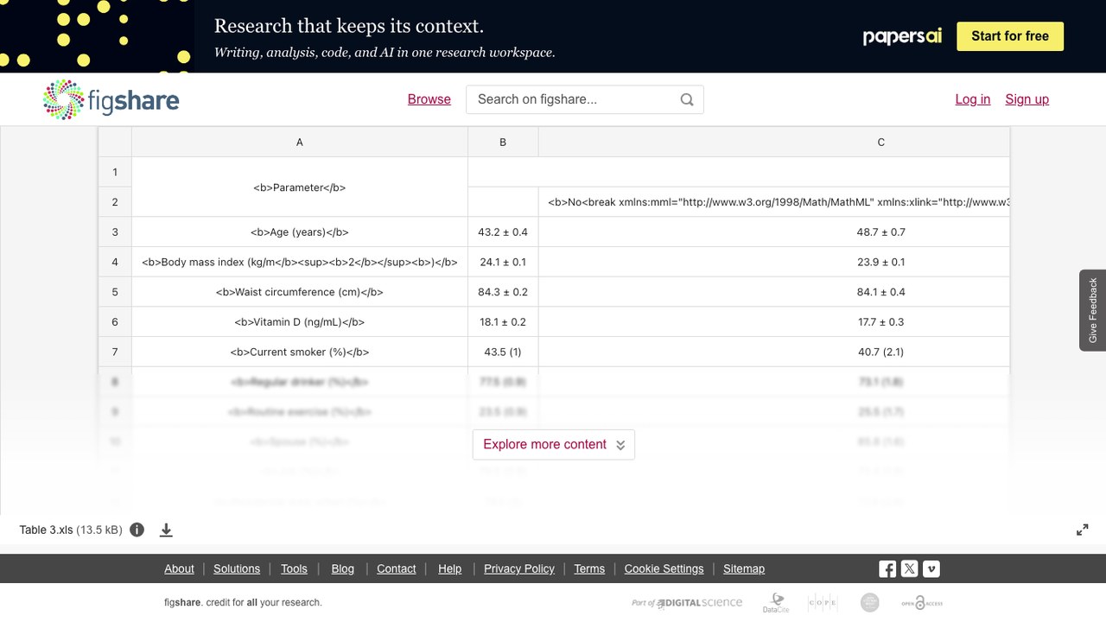
Task: Select column A header in the table
Action: coord(300,143)
